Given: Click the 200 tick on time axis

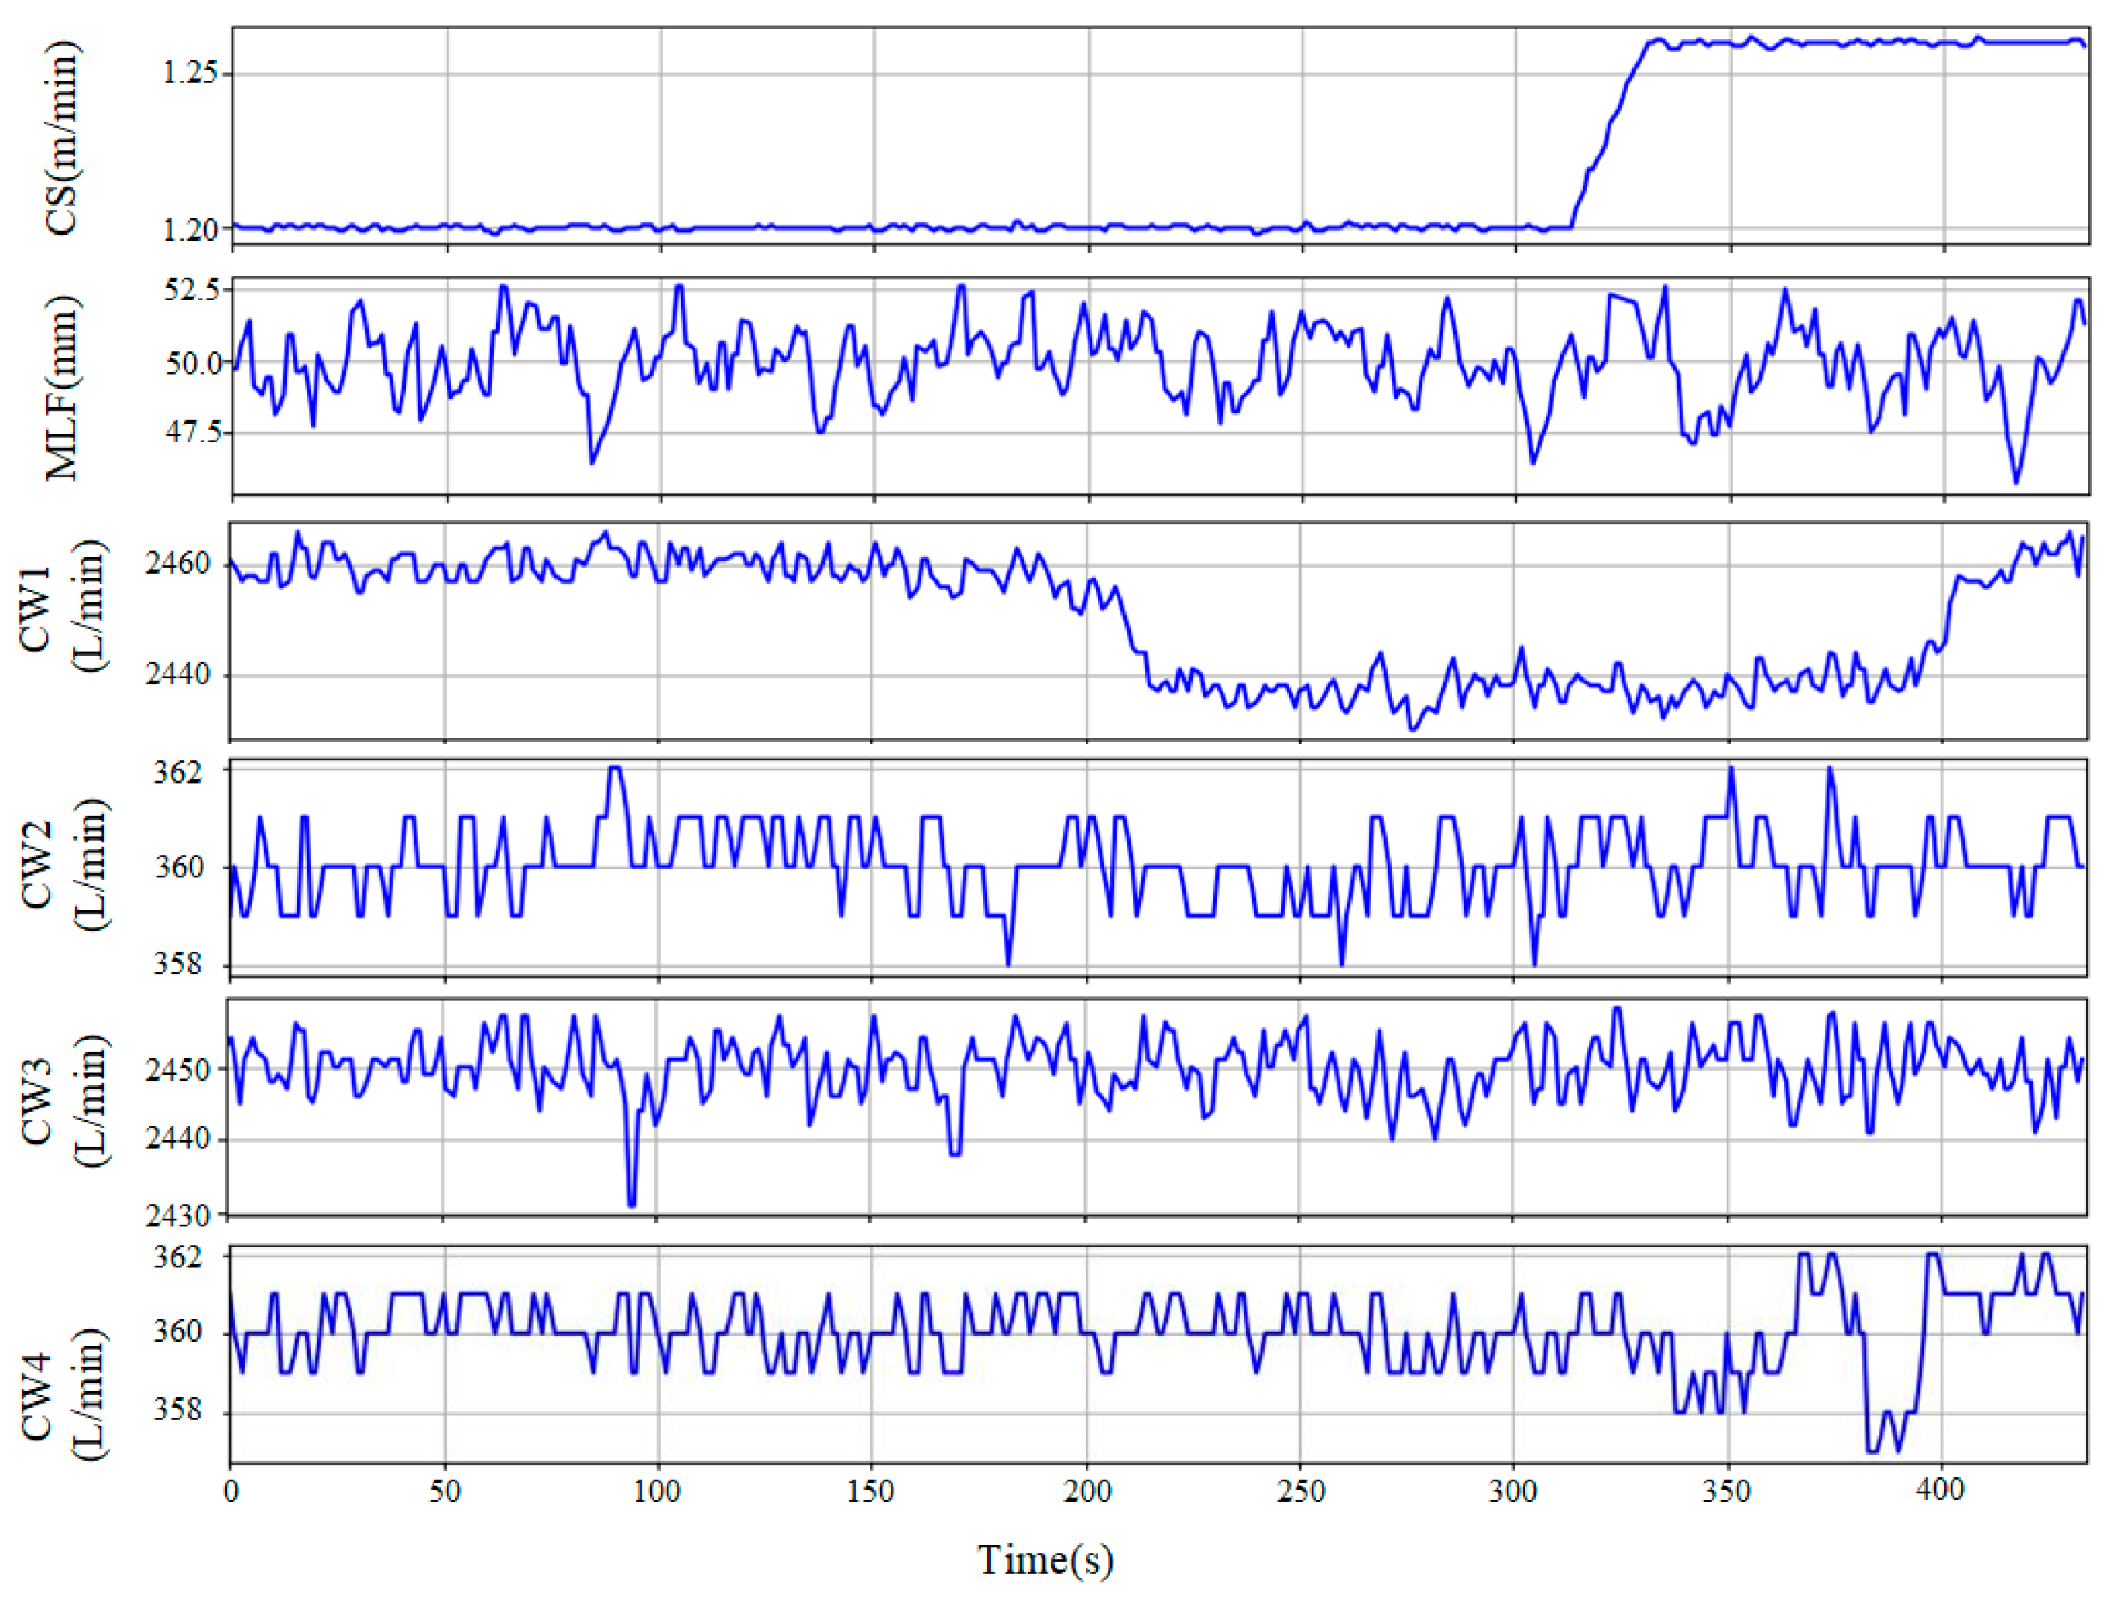Looking at the screenshot, I should [1086, 1491].
